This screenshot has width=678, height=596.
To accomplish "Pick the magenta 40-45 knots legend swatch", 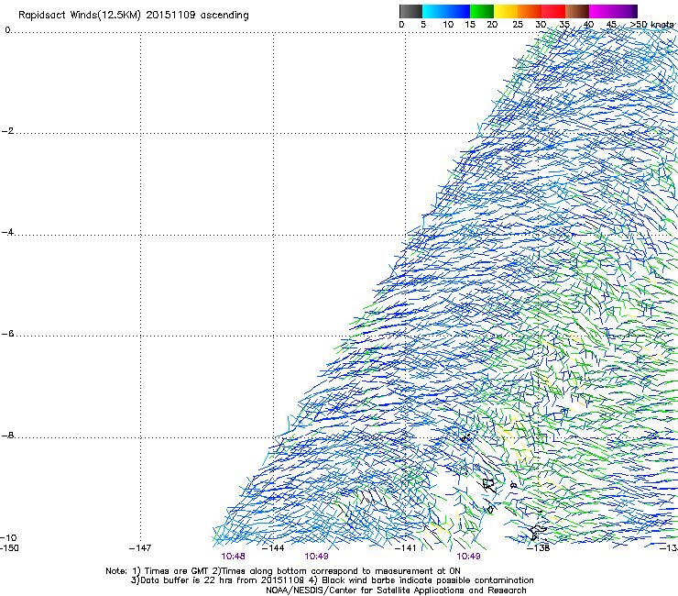I will point(601,11).
